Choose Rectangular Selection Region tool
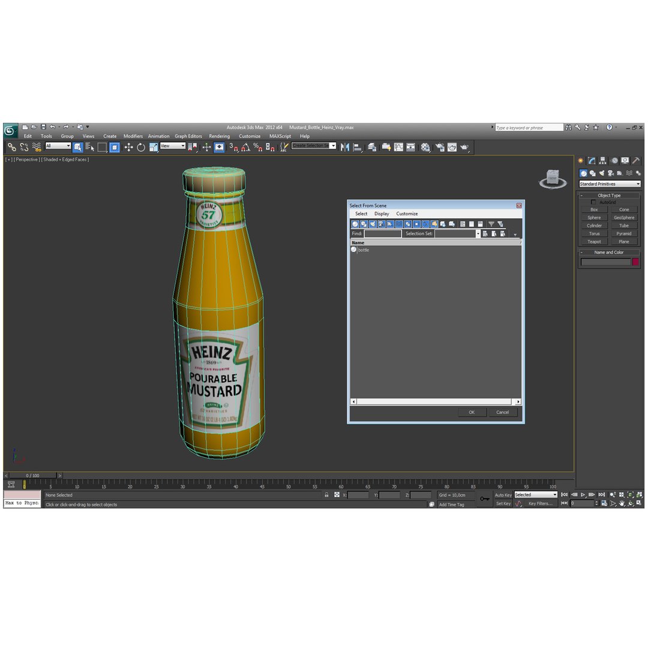 [102, 147]
